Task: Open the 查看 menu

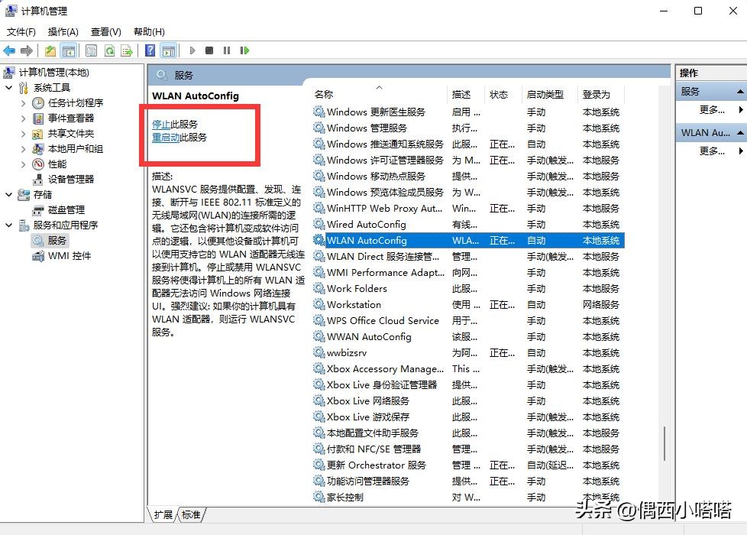Action: click(105, 31)
